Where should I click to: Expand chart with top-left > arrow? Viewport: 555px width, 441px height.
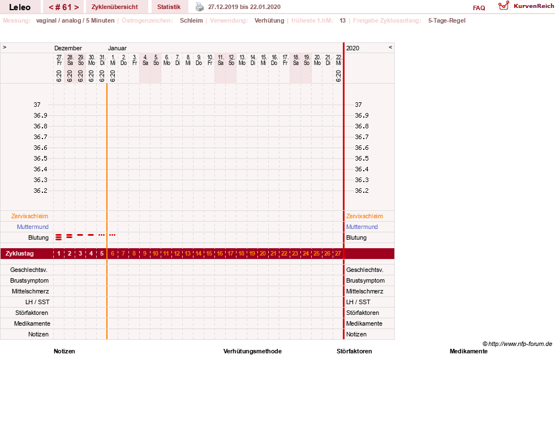[x=5, y=47]
